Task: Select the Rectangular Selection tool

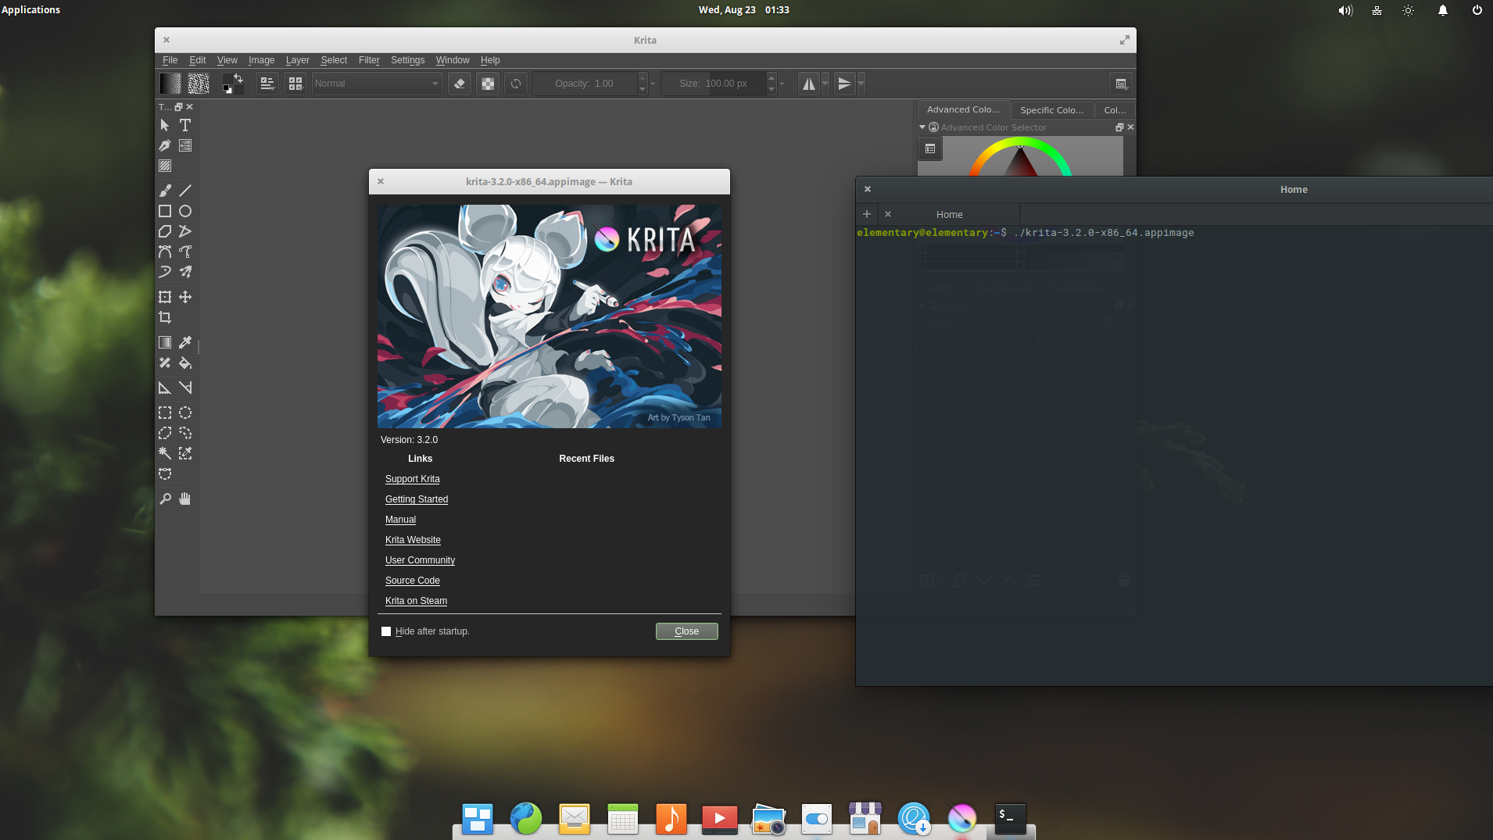Action: pyautogui.click(x=165, y=413)
